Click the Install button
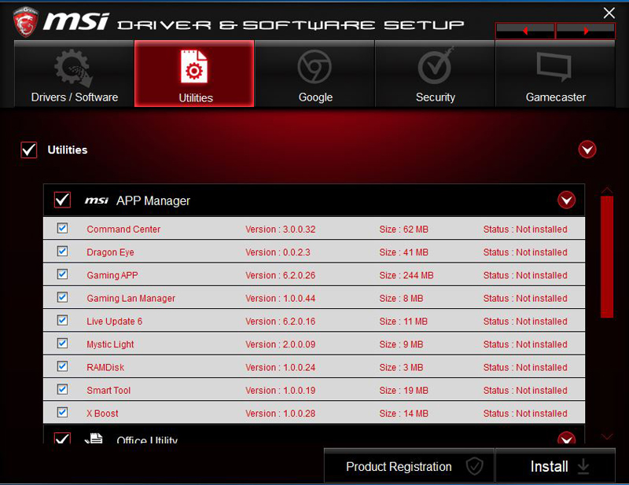The image size is (629, 485). click(x=555, y=466)
